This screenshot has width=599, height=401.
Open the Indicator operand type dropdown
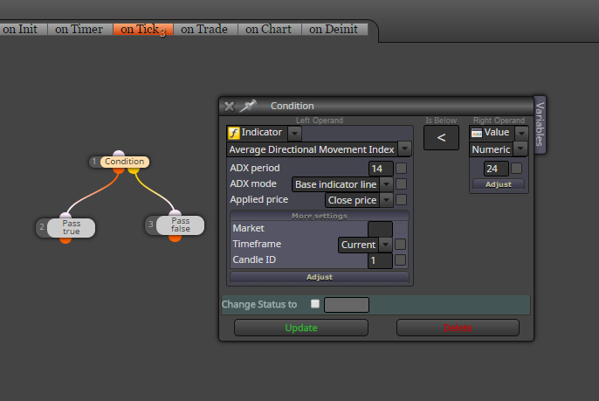[x=294, y=134]
